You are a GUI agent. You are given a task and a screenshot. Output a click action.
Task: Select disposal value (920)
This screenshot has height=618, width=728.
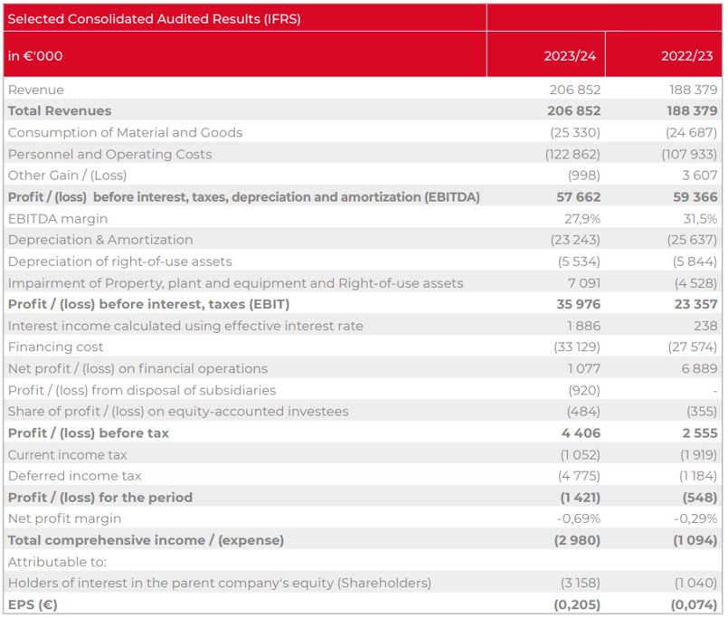pyautogui.click(x=584, y=390)
